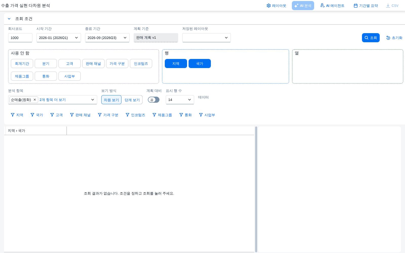Select 단계 보기 view mode
The height and width of the screenshot is (253, 405).
click(132, 100)
